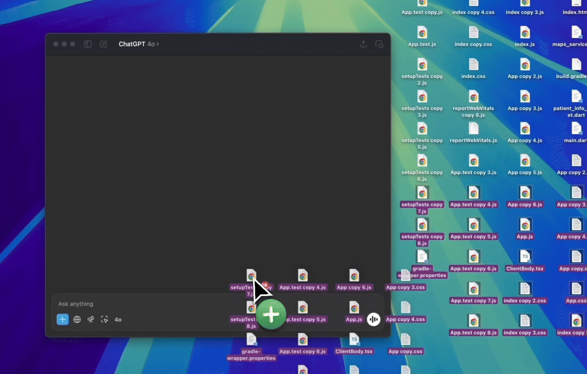Image resolution: width=587 pixels, height=374 pixels.
Task: Start voice mode with waveform button
Action: [x=374, y=319]
